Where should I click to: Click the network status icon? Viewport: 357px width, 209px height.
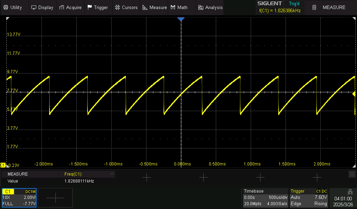coord(350,192)
